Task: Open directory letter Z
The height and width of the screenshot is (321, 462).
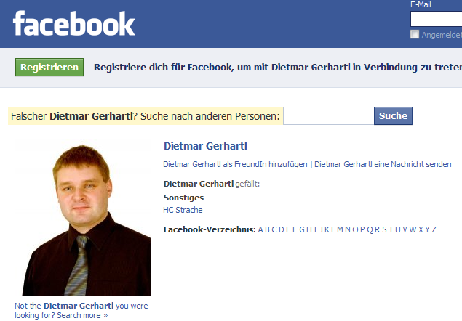Action: point(434,229)
